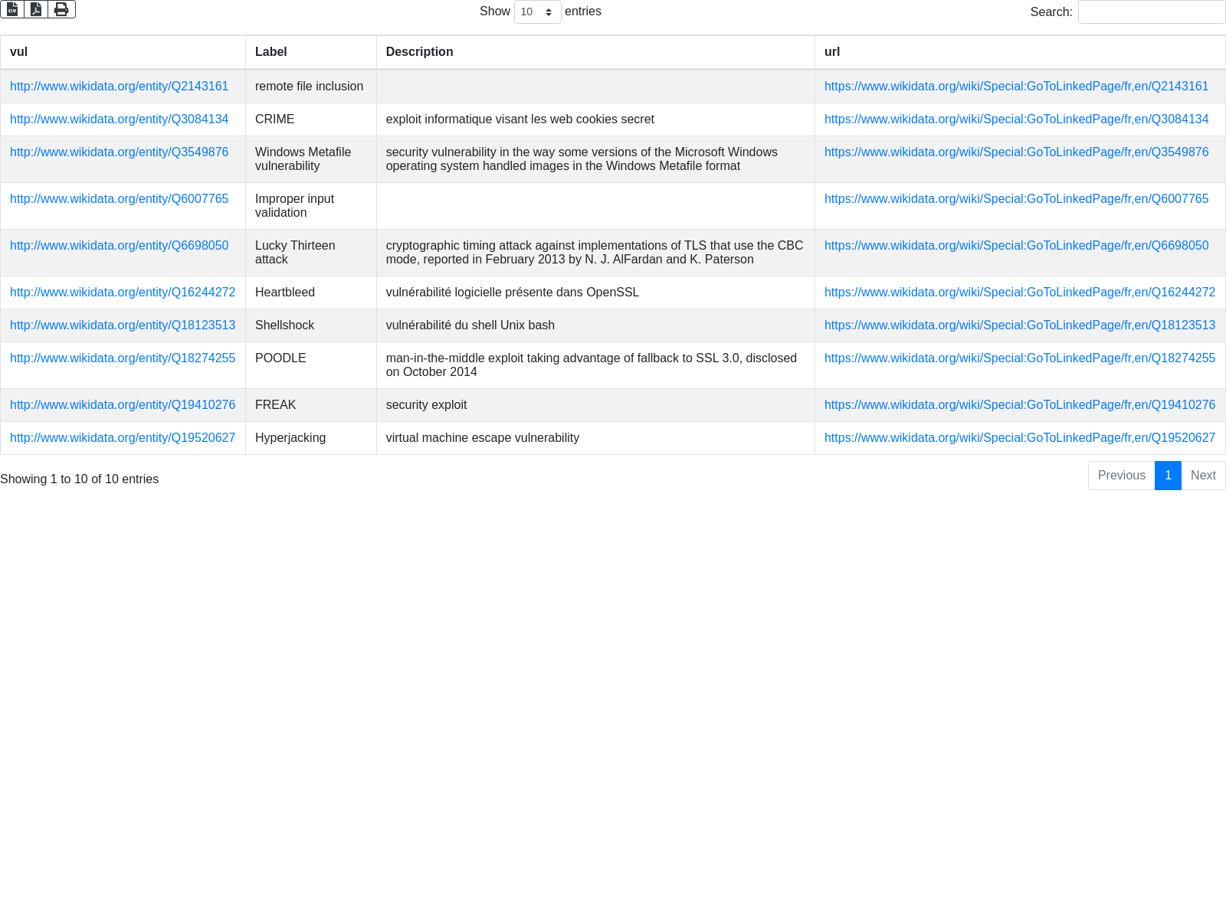
Task: Open the CRIME entity link Q3084134
Action: tap(119, 119)
